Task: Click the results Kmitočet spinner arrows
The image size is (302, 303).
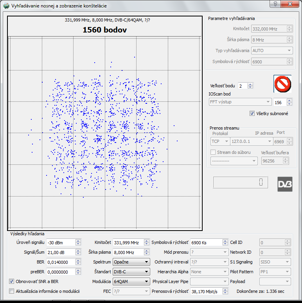Action: point(147,242)
